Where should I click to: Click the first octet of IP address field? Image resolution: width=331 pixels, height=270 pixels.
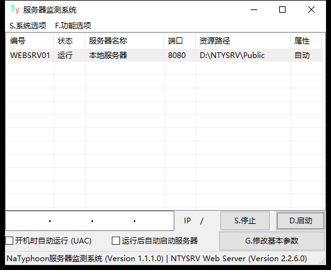coord(27,221)
